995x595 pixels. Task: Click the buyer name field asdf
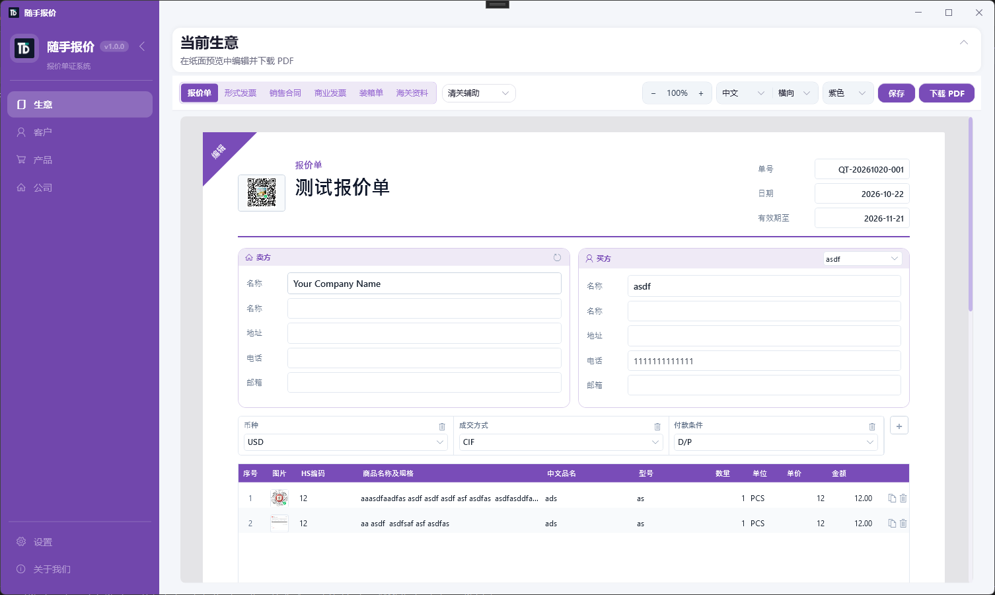(764, 286)
